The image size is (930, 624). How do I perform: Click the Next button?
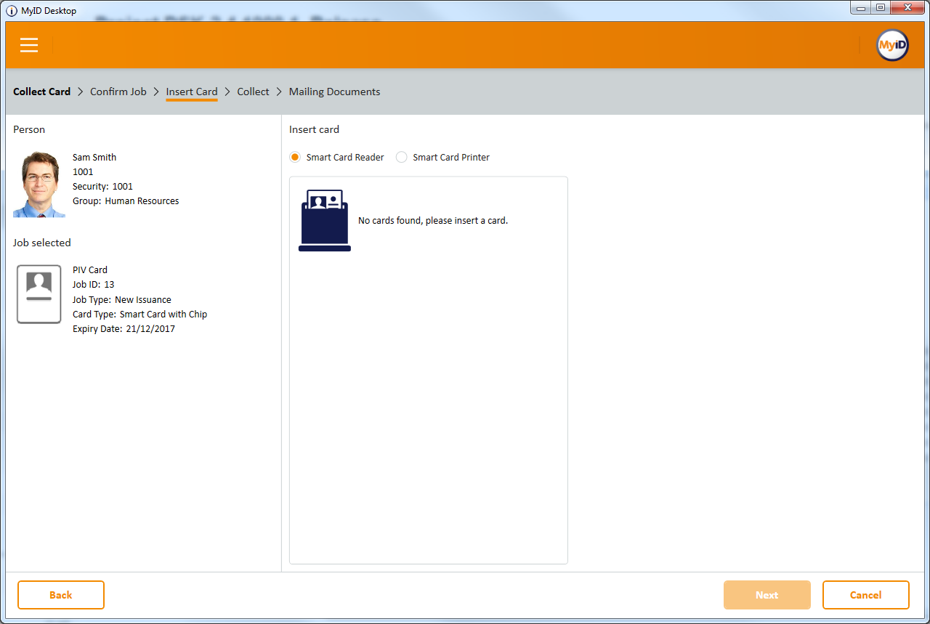tap(767, 595)
